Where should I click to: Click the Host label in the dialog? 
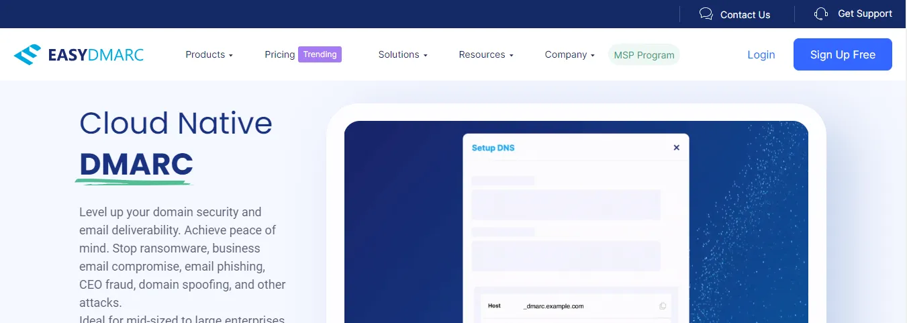point(494,306)
